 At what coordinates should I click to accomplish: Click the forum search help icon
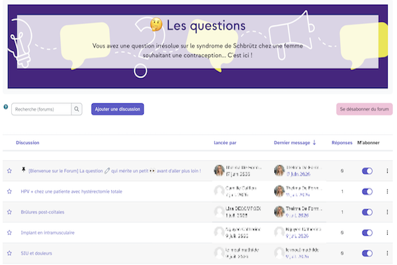click(5, 107)
